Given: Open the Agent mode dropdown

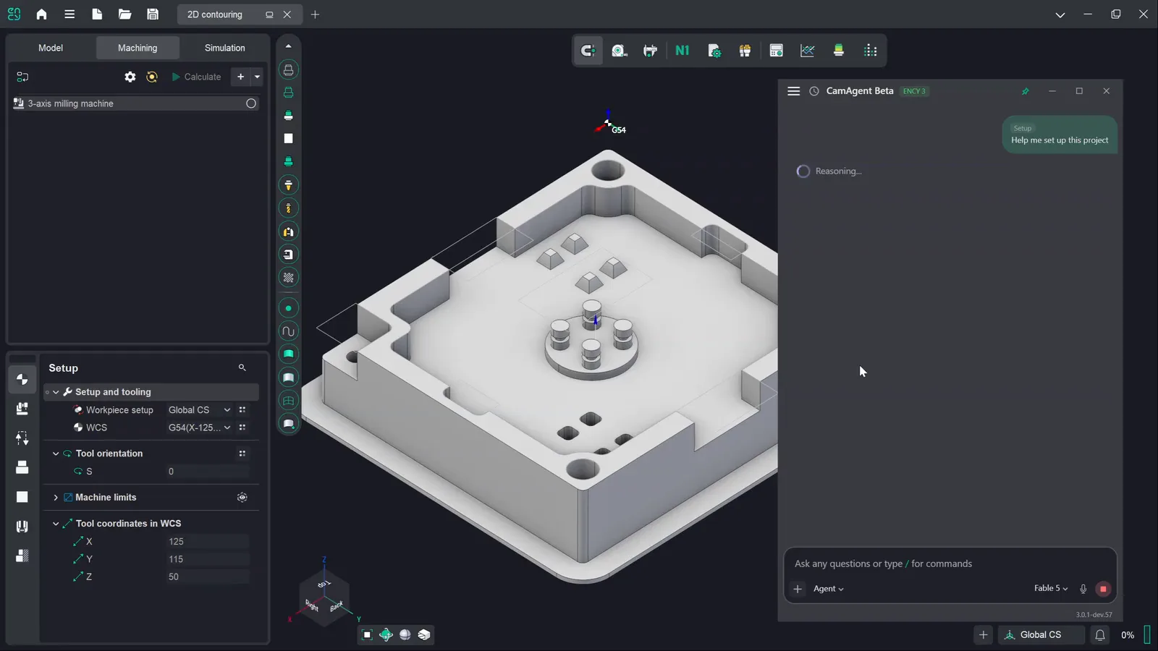Looking at the screenshot, I should pyautogui.click(x=829, y=589).
